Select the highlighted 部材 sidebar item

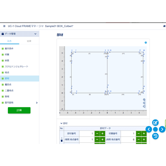click(20, 78)
